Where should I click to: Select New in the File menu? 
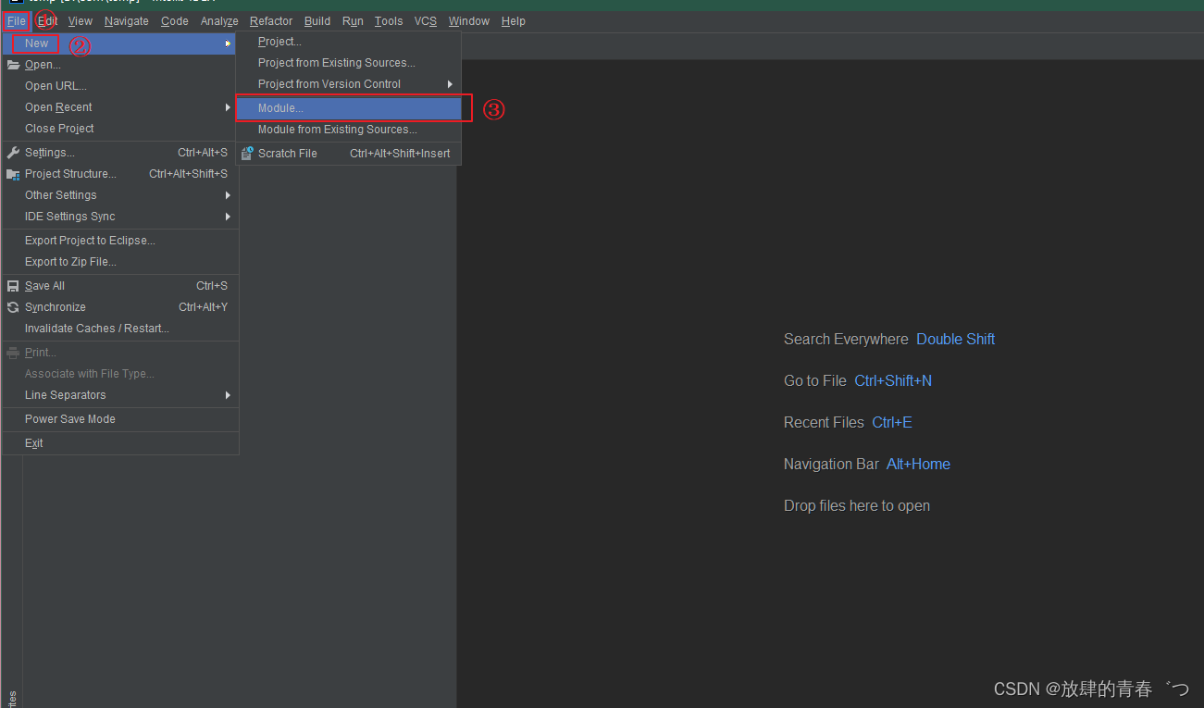pyautogui.click(x=119, y=43)
